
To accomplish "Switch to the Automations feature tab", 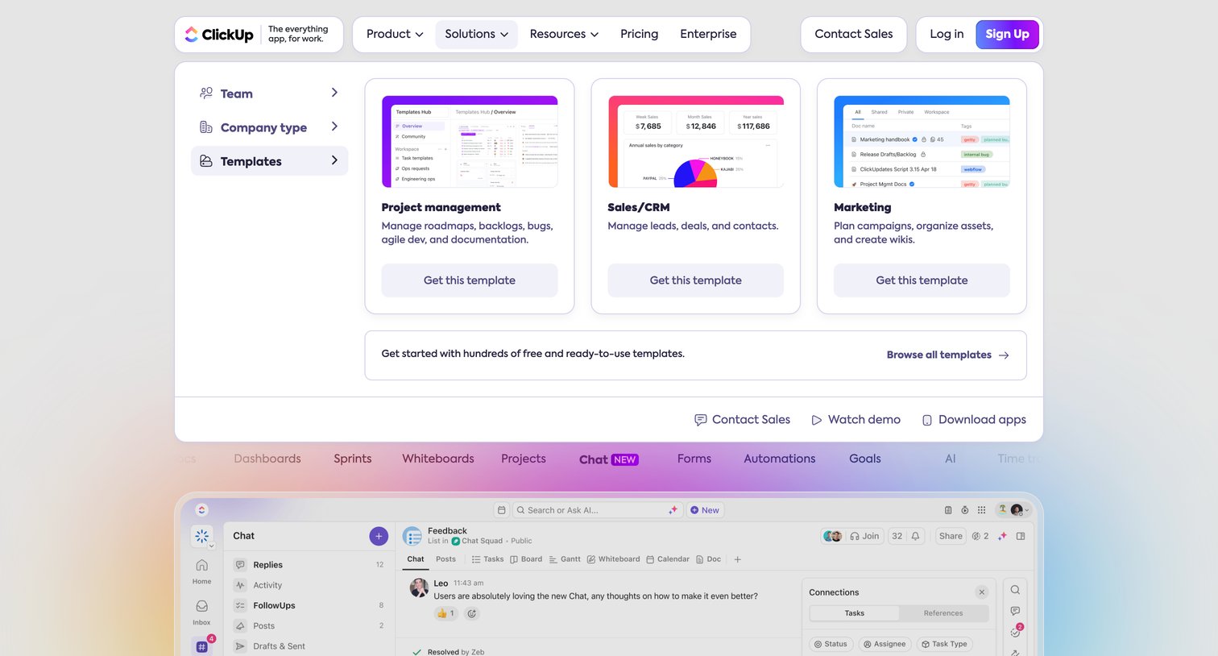I will [x=780, y=459].
